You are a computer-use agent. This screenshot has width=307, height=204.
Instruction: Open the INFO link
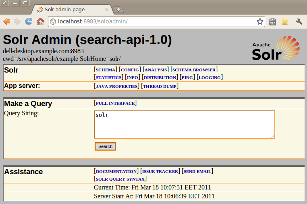click(133, 77)
